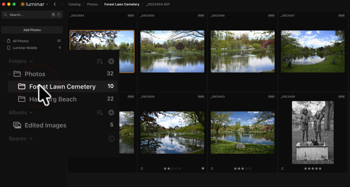Click the RAW badge on _DSC5459
Image resolution: width=350 pixels, height=187 pixels.
tap(201, 97)
